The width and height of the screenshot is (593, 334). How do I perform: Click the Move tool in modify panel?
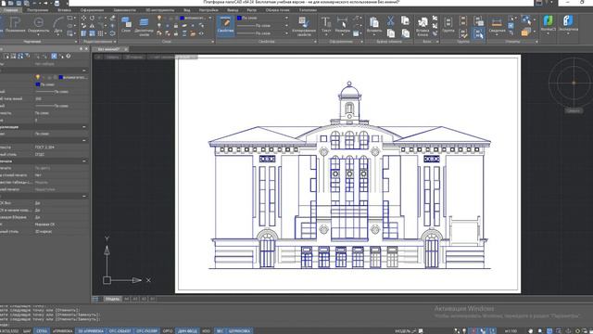83,18
